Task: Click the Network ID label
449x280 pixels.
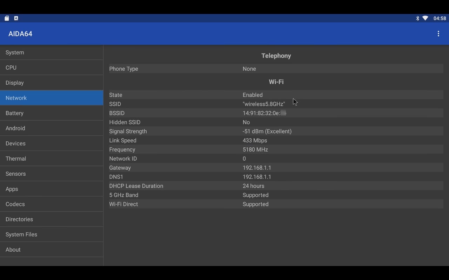Action: [x=123, y=159]
